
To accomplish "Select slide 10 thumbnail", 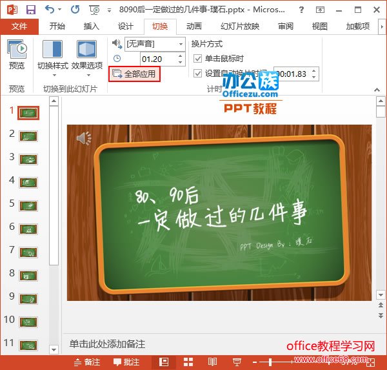I will [x=28, y=322].
